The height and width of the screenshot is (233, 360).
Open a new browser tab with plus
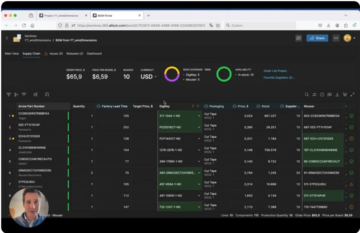pos(148,15)
